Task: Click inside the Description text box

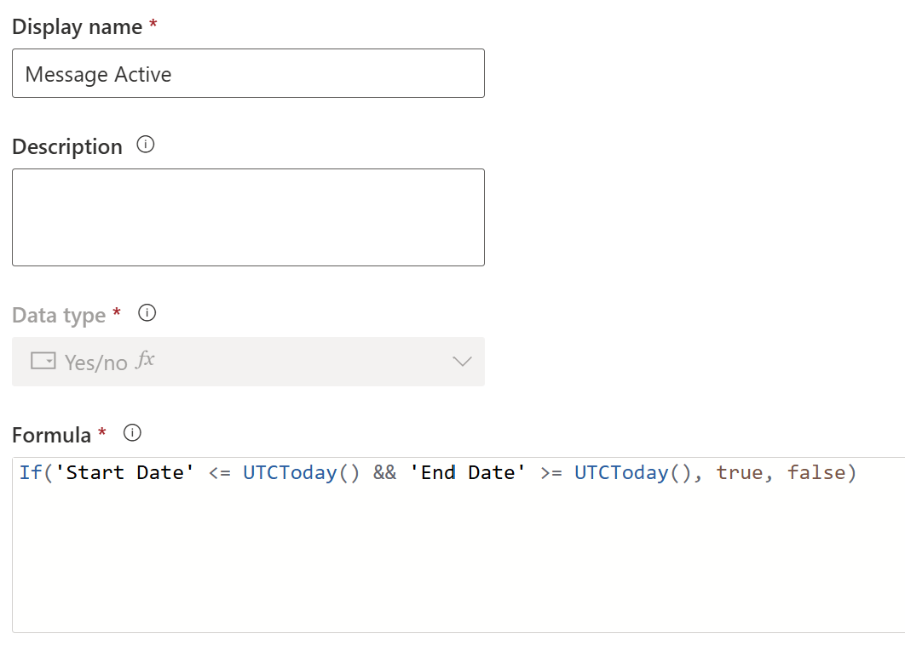Action: (248, 217)
